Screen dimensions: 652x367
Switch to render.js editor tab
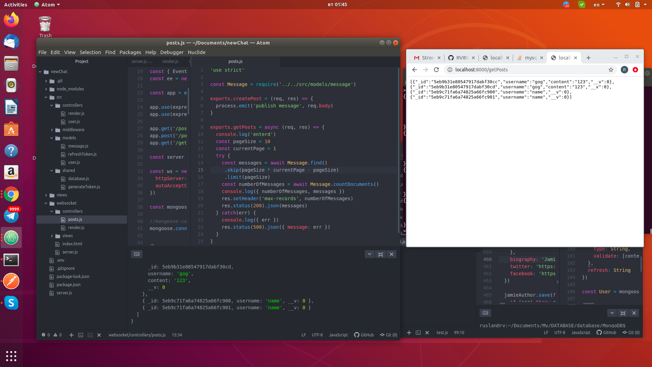tap(170, 62)
